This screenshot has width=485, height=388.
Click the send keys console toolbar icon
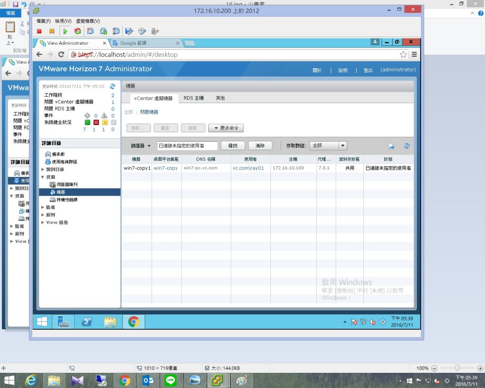129,31
